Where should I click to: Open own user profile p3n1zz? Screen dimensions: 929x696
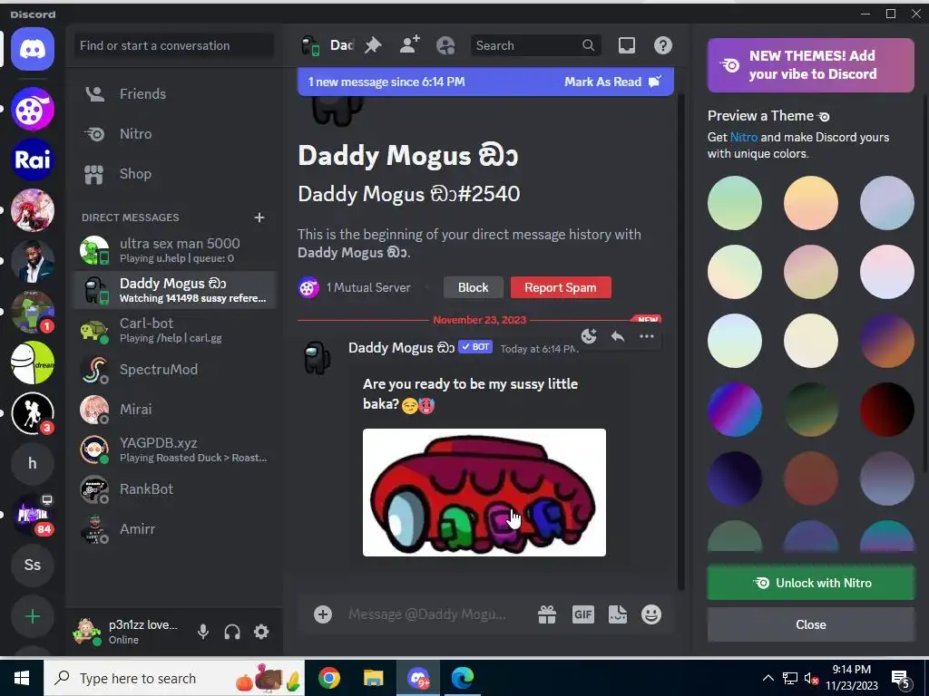pos(127,632)
